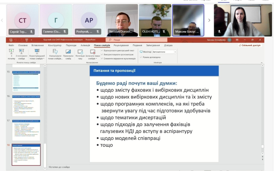Click Приховати слайд icon
This screenshot has width=274, height=171.
tap(68, 54)
